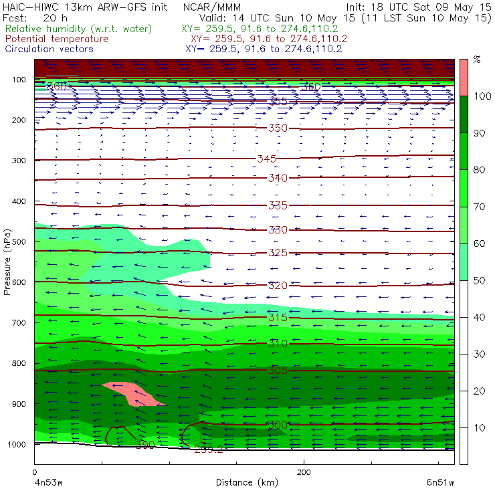The width and height of the screenshot is (495, 495).
Task: Click the 'Circulation vectors' legend label
Action: 50,49
